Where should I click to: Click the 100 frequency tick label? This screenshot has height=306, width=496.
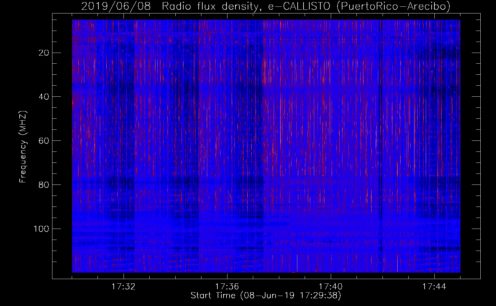click(x=41, y=229)
